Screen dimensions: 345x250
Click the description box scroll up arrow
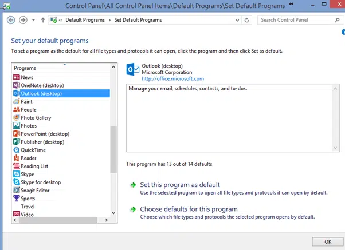click(x=335, y=89)
